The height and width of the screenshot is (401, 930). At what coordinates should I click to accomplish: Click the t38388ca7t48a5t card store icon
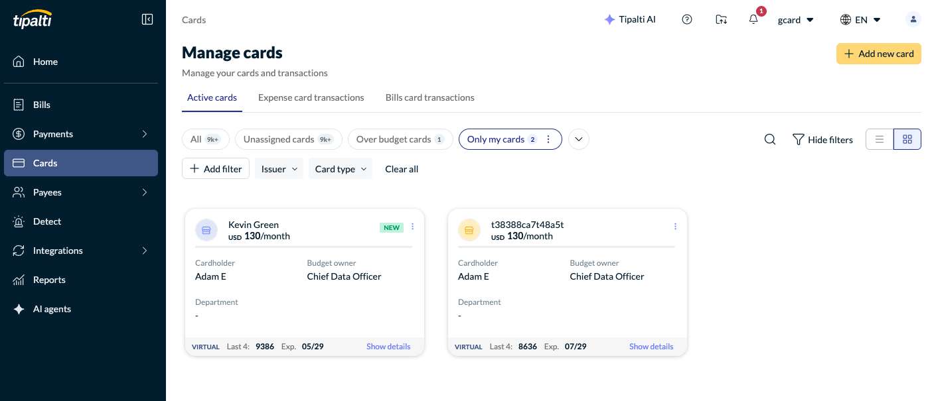[x=469, y=230]
